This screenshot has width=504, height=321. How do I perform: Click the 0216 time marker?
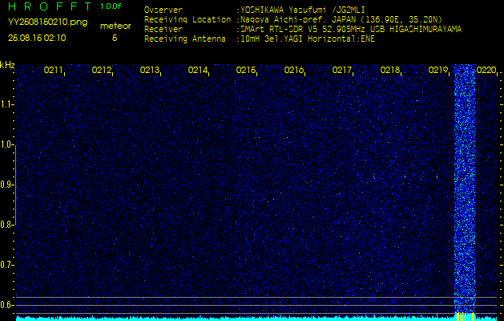point(294,70)
